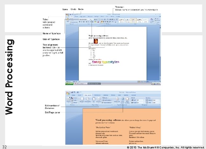Click 'fancy typestyles' WordArt in upper document
This screenshot has width=206, height=149.
(x=106, y=62)
